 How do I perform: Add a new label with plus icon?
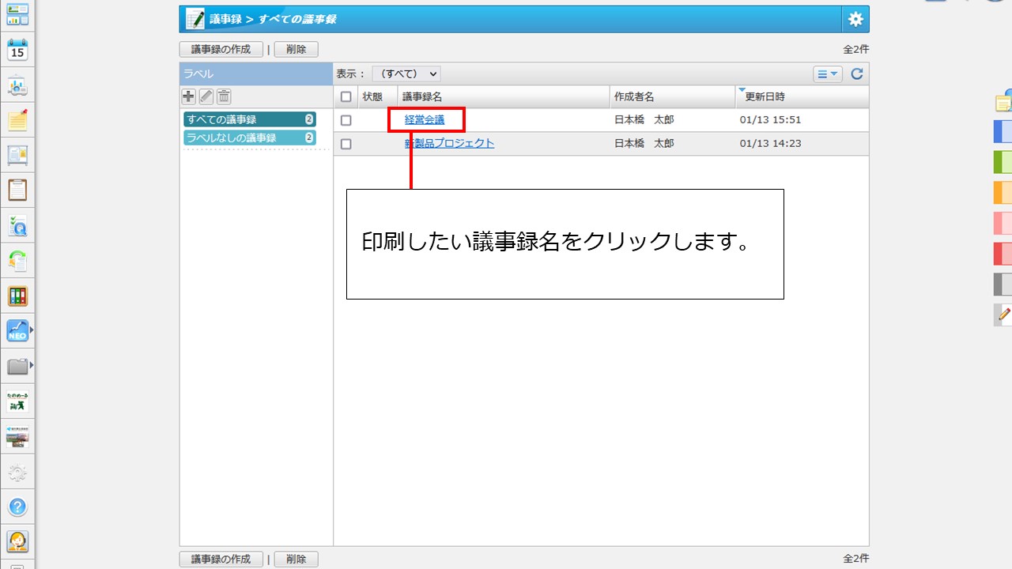point(188,96)
